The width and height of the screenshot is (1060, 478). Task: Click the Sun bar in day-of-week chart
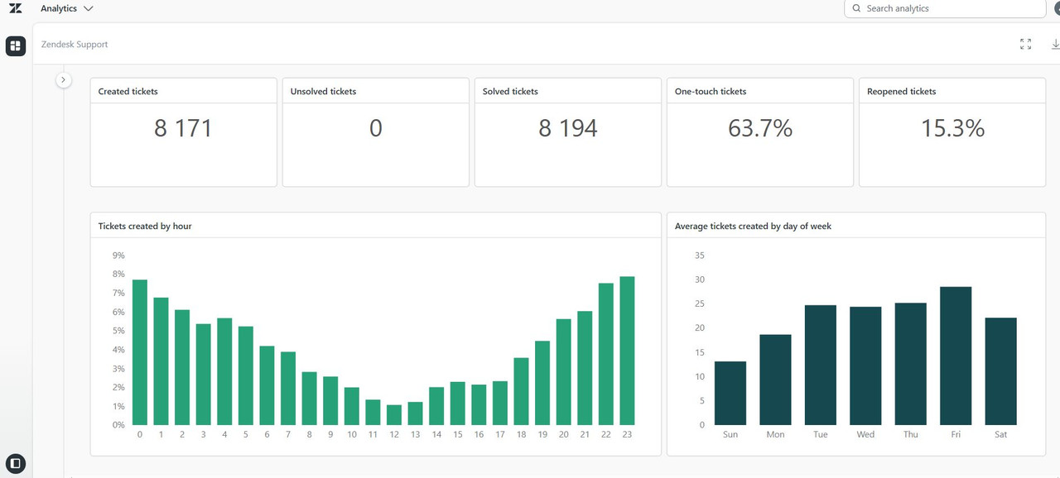tap(730, 394)
